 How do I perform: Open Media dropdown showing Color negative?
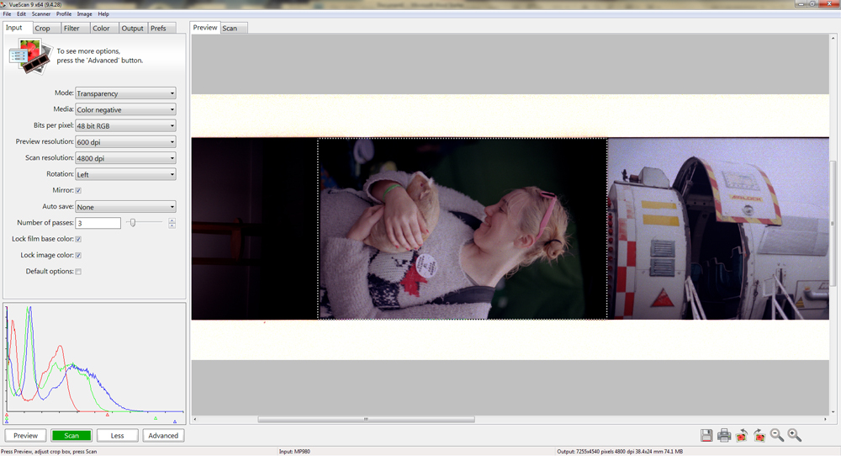point(125,109)
